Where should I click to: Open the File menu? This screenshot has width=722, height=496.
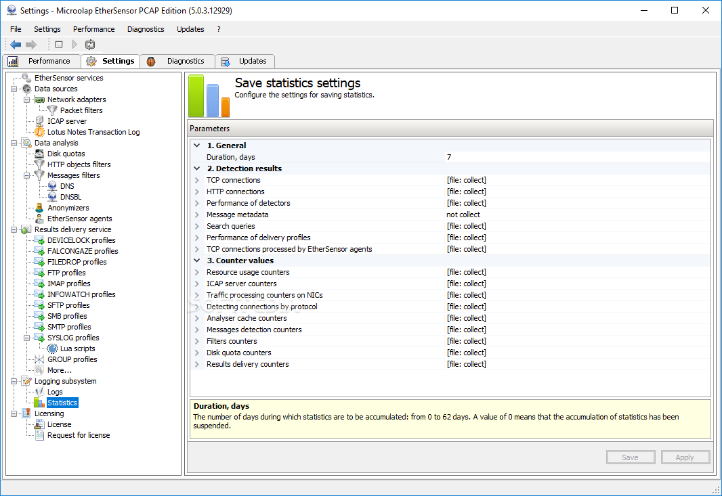(16, 29)
